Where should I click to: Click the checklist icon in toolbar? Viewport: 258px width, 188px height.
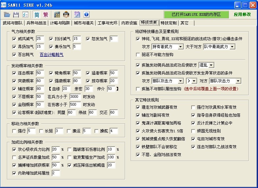coord(25,14)
